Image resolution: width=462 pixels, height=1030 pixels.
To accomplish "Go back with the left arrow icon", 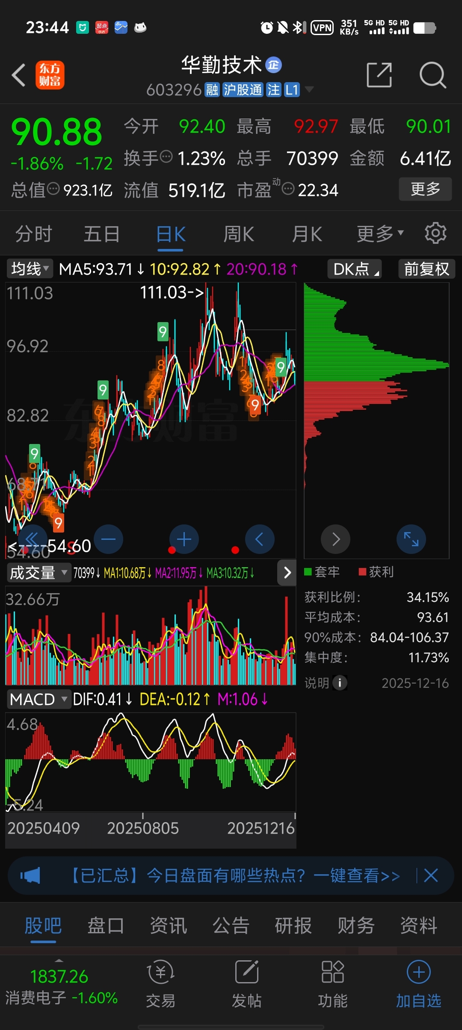I will click(19, 75).
